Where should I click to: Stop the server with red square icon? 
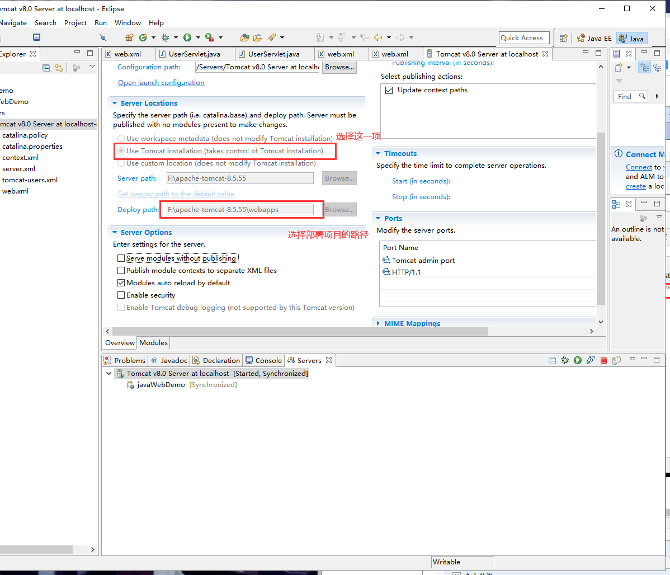pos(603,360)
